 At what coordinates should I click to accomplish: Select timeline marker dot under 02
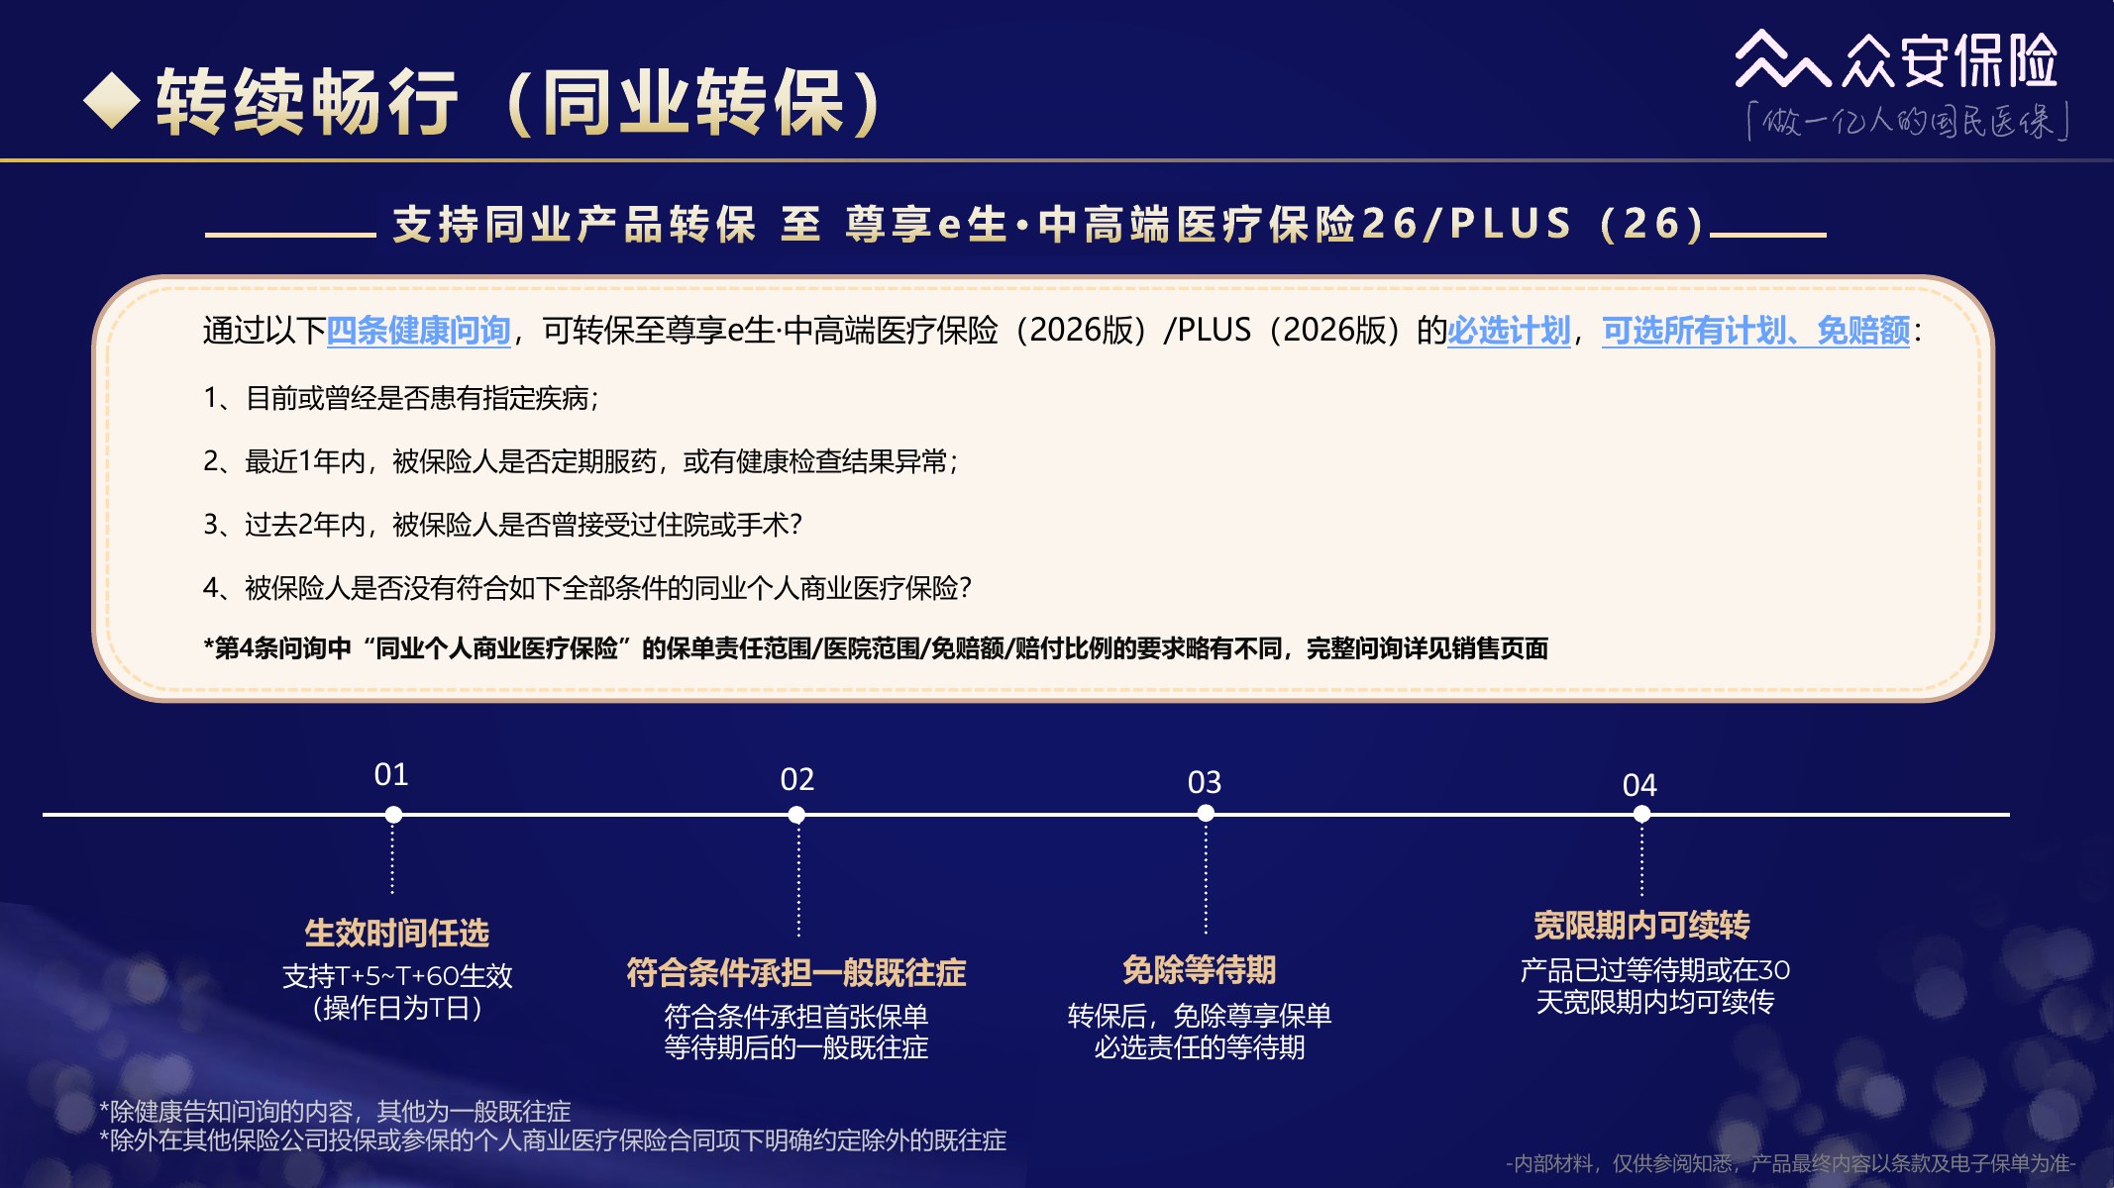point(796,815)
